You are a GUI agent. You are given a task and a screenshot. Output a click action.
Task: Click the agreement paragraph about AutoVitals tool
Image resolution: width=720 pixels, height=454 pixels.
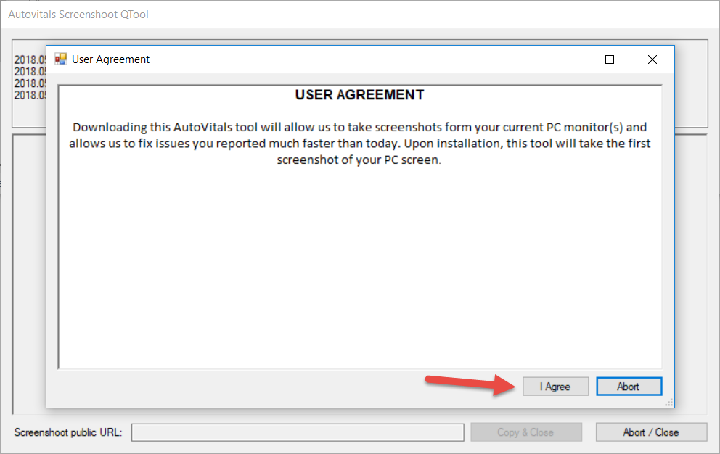click(x=359, y=143)
